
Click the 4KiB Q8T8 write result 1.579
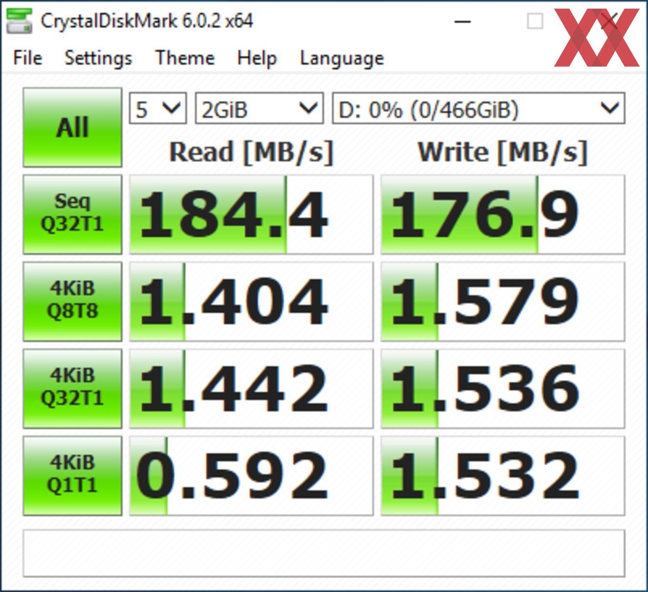[x=503, y=301]
